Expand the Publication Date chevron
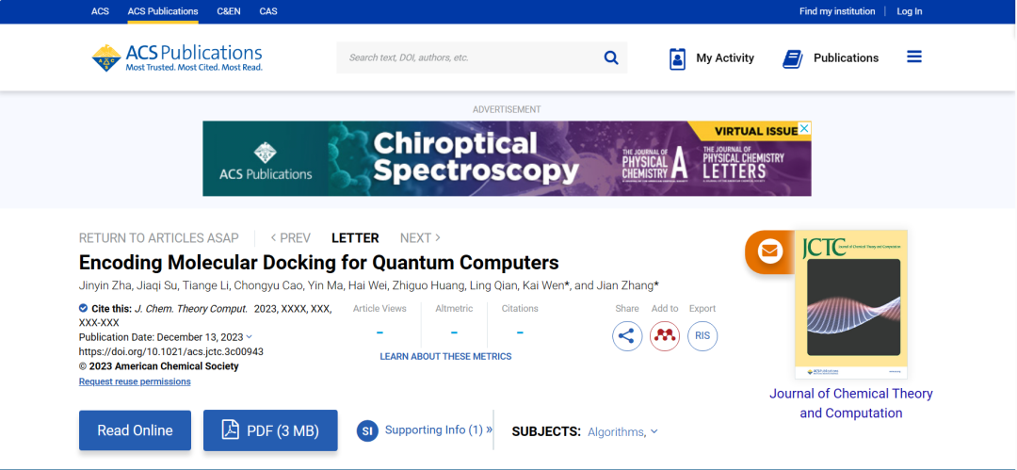 point(250,337)
